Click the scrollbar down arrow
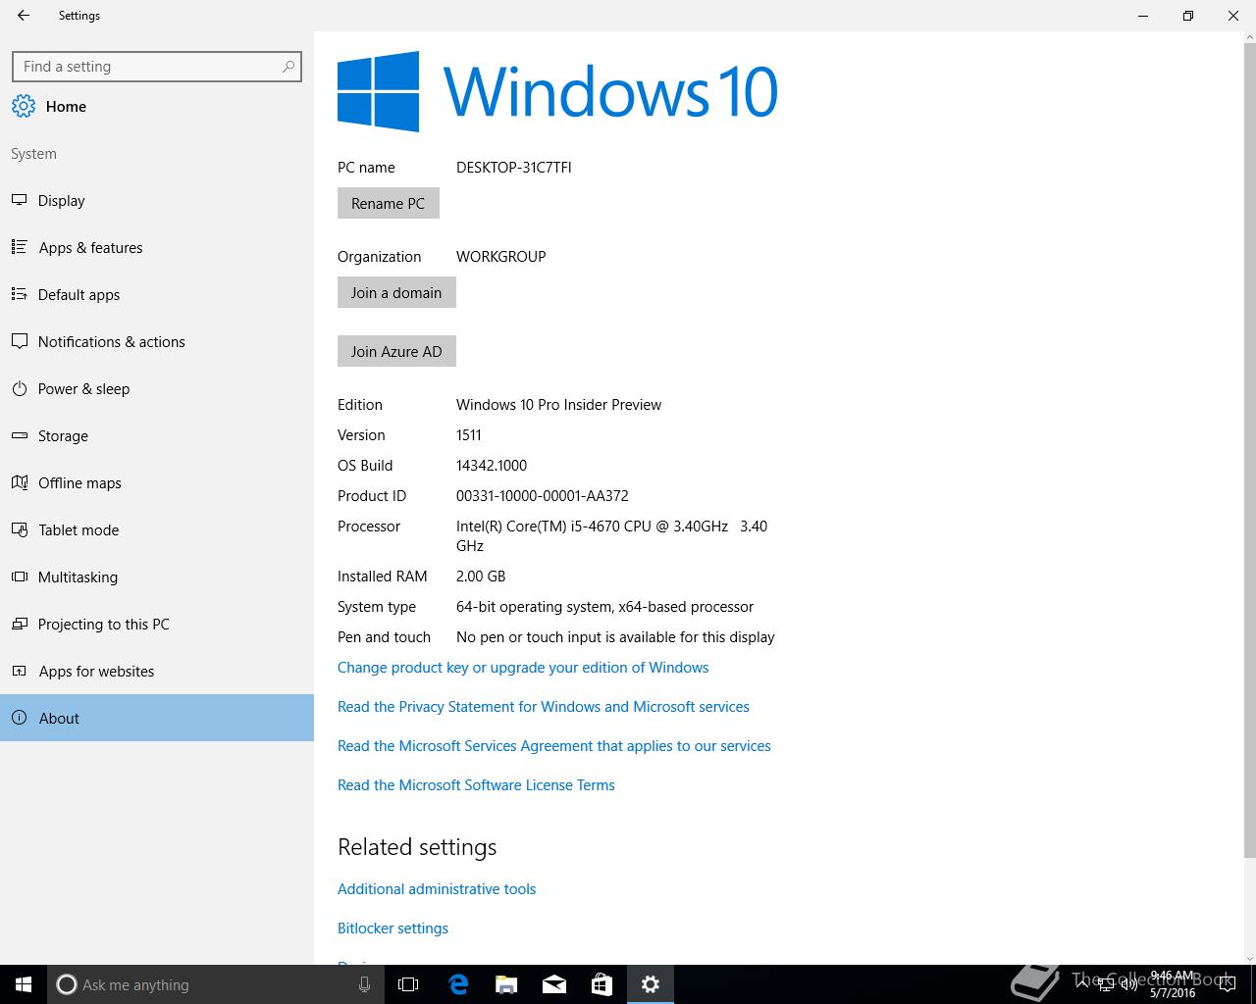 point(1249,958)
